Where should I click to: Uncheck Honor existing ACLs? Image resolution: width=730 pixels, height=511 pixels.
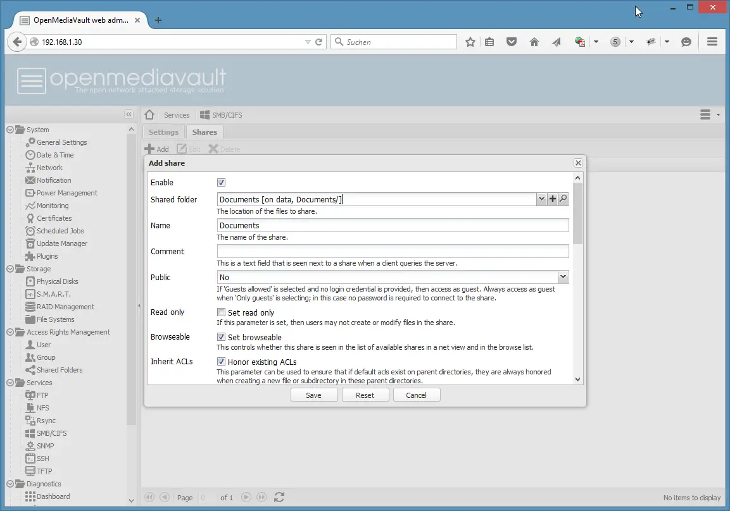pyautogui.click(x=221, y=362)
